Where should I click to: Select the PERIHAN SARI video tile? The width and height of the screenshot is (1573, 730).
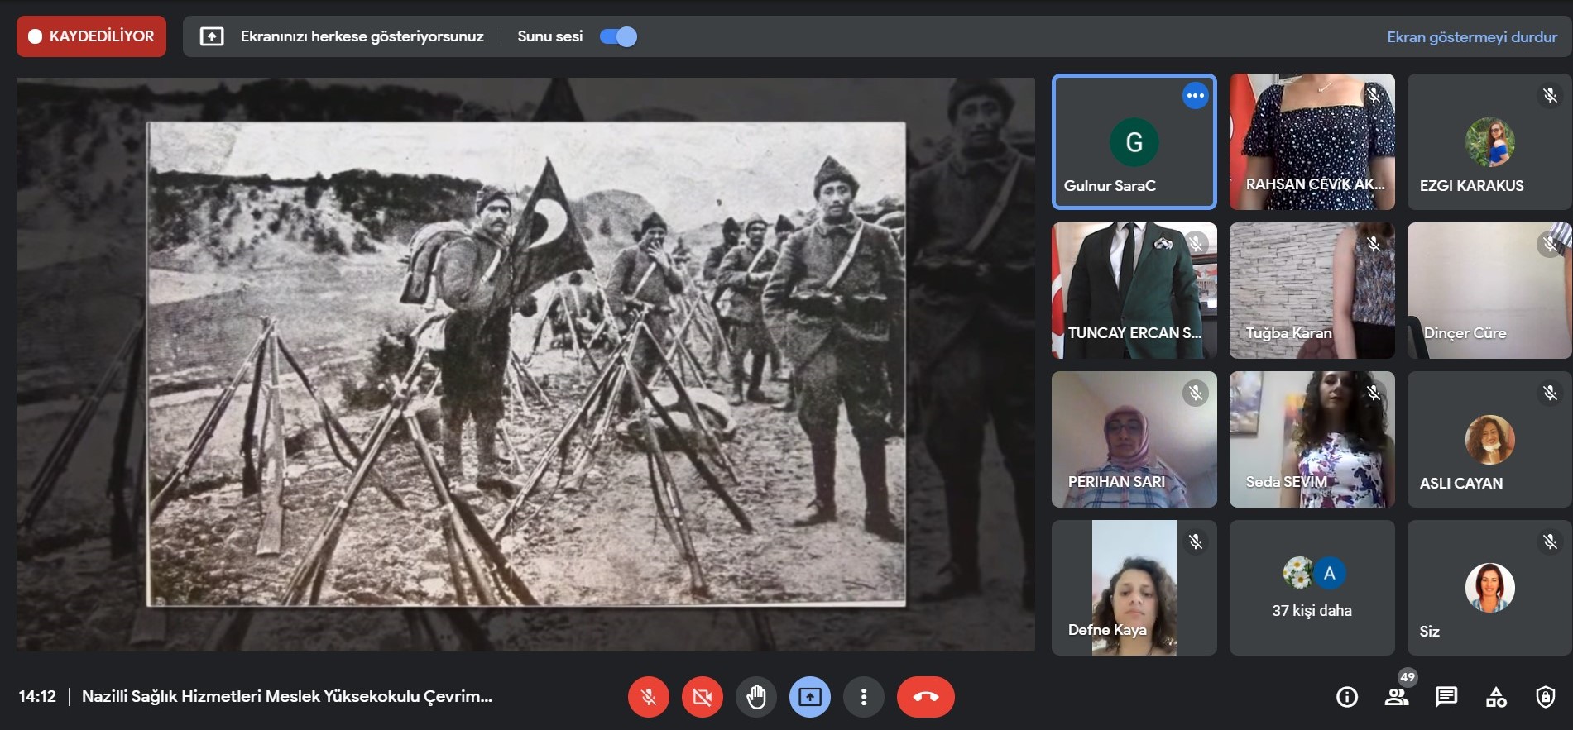1134,438
